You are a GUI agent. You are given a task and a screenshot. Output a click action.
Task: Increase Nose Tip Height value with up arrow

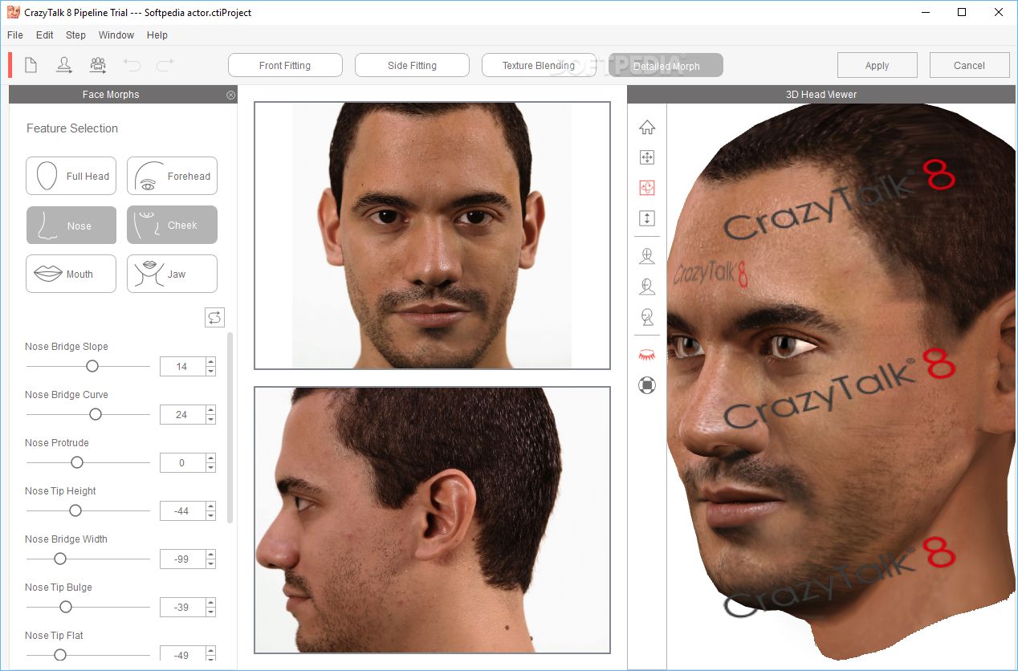click(210, 506)
